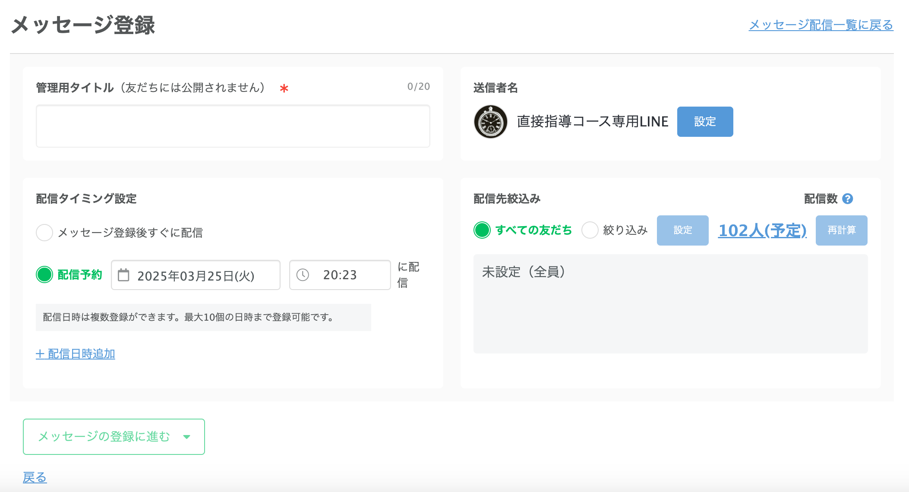Screen dimensions: 909x492
Task: Open メッセージ配信一覧に戻る link
Action: click(x=821, y=25)
